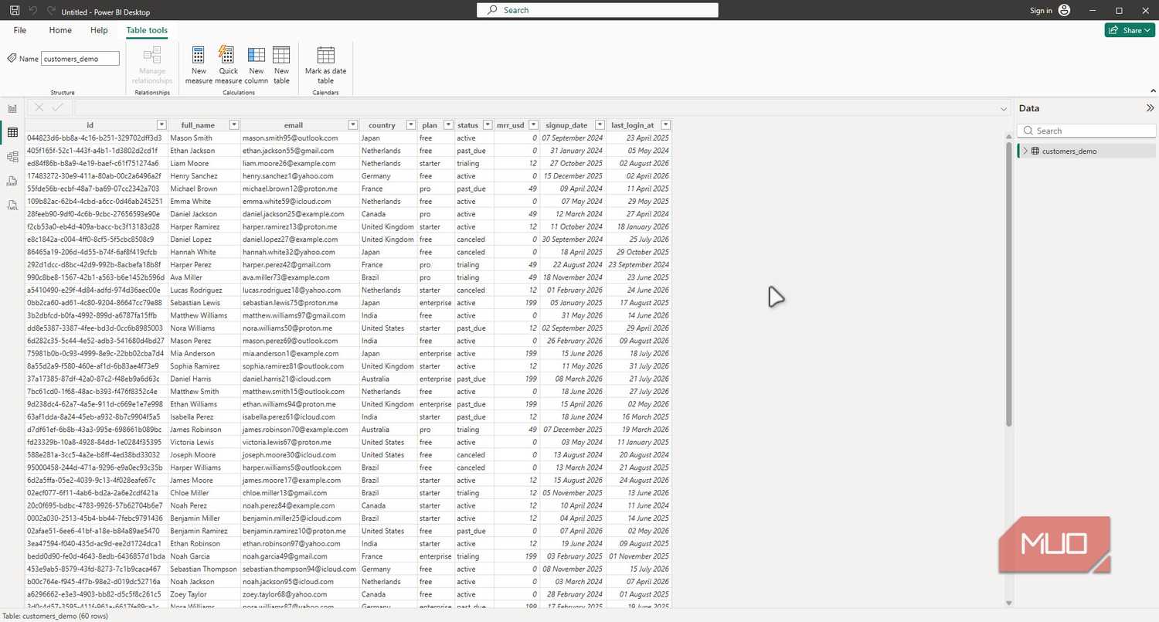Image resolution: width=1159 pixels, height=622 pixels.
Task: Select cell daniel.harris21@icloud.com
Action: coord(300,379)
